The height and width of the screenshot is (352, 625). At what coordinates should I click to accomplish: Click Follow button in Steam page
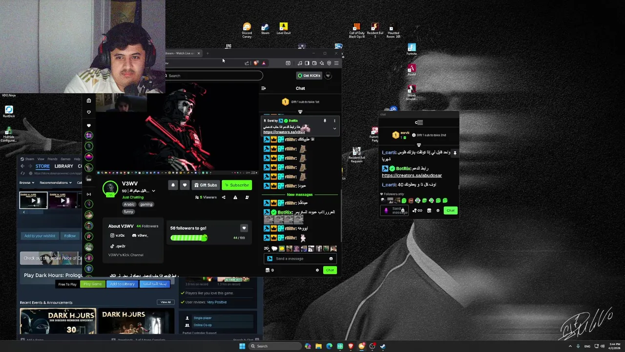tap(70, 236)
